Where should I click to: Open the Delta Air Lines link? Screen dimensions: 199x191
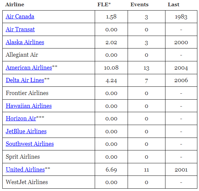pos(25,80)
